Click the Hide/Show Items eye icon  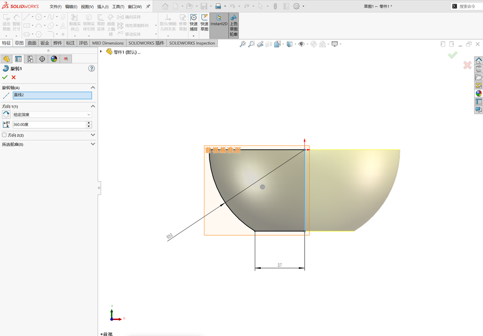pyautogui.click(x=301, y=44)
